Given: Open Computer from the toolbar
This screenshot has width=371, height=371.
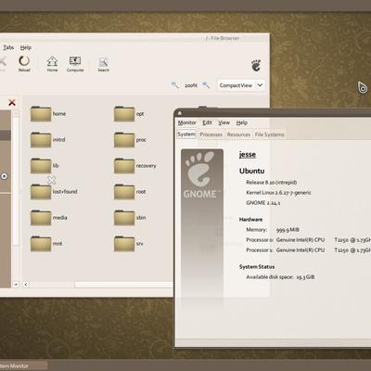Looking at the screenshot, I should coord(75,63).
